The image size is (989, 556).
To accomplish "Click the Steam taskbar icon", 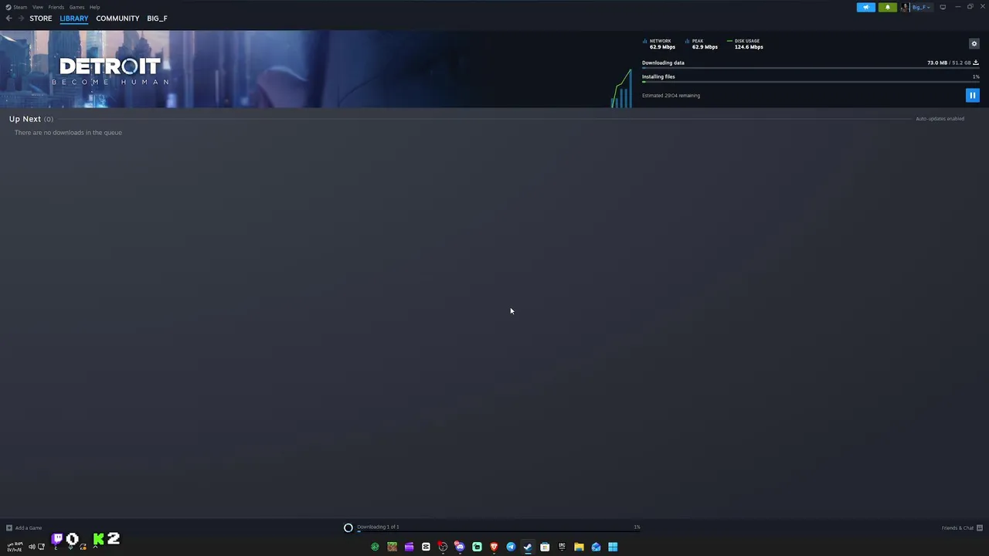I will (528, 547).
